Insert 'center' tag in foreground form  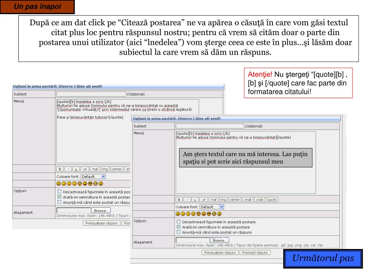click(235, 199)
